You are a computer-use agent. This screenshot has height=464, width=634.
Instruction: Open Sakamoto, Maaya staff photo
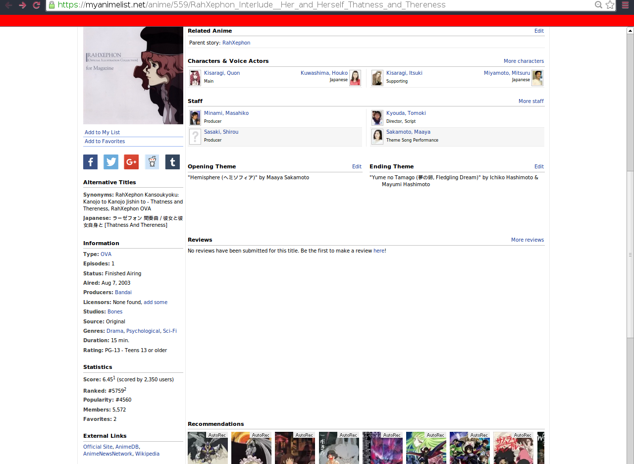[377, 137]
